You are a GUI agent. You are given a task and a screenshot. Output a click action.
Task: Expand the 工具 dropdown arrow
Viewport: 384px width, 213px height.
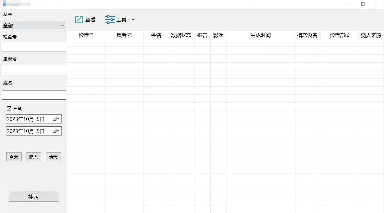[x=133, y=20]
